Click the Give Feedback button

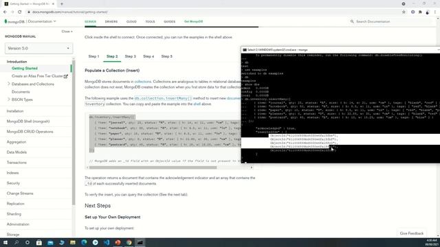[x=411, y=233]
